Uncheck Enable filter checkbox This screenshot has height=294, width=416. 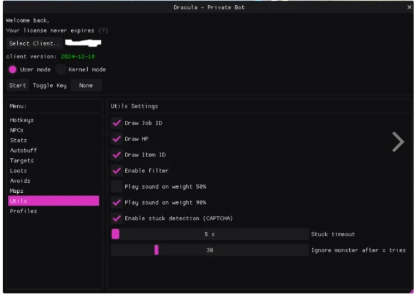pos(117,171)
